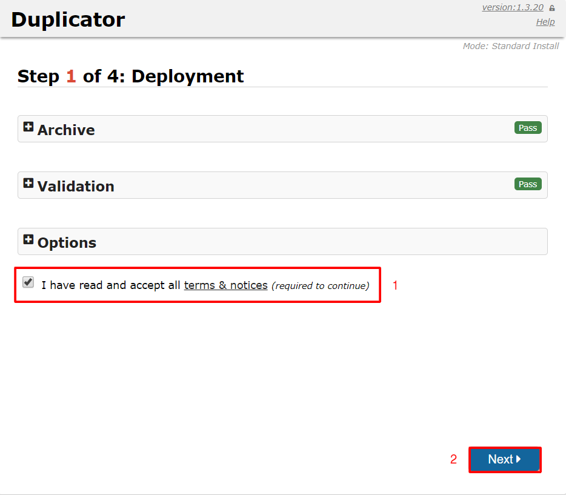
Task: Click the Validation Pass status badge
Action: tap(528, 184)
